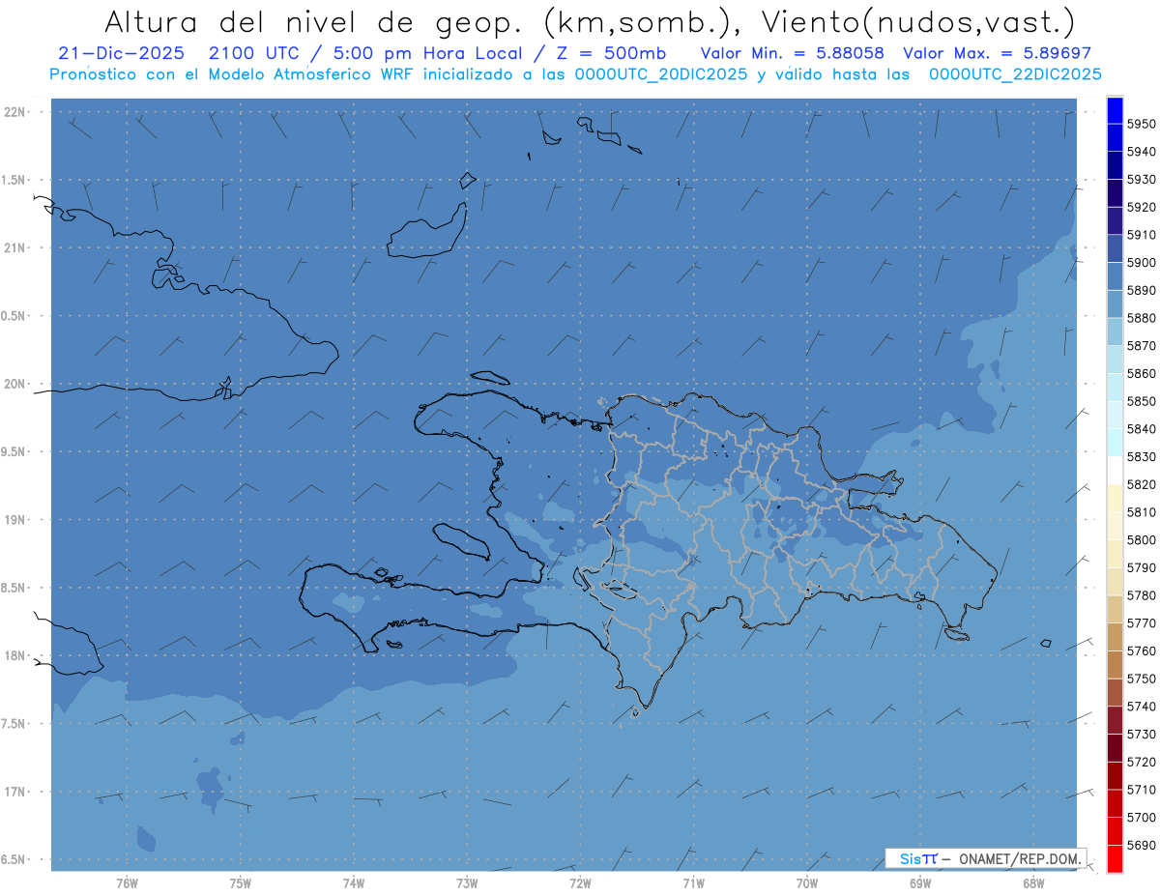1160x896 pixels.
Task: Click the dark blue swatch above 5950
Action: click(x=1115, y=110)
